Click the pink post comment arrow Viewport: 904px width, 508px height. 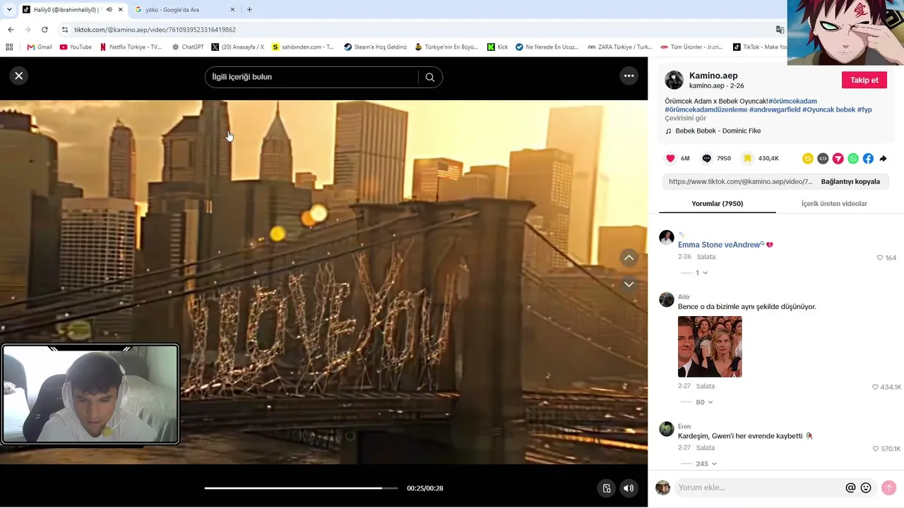click(x=889, y=488)
